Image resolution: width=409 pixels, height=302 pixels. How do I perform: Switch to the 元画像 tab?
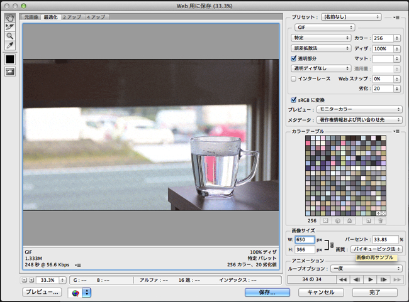(x=30, y=17)
